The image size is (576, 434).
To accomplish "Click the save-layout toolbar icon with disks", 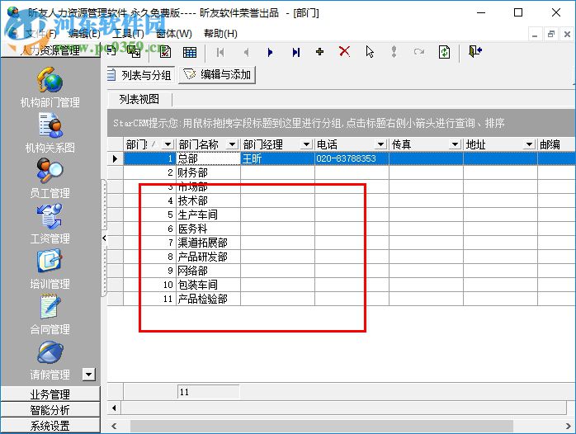I will pyautogui.click(x=134, y=52).
